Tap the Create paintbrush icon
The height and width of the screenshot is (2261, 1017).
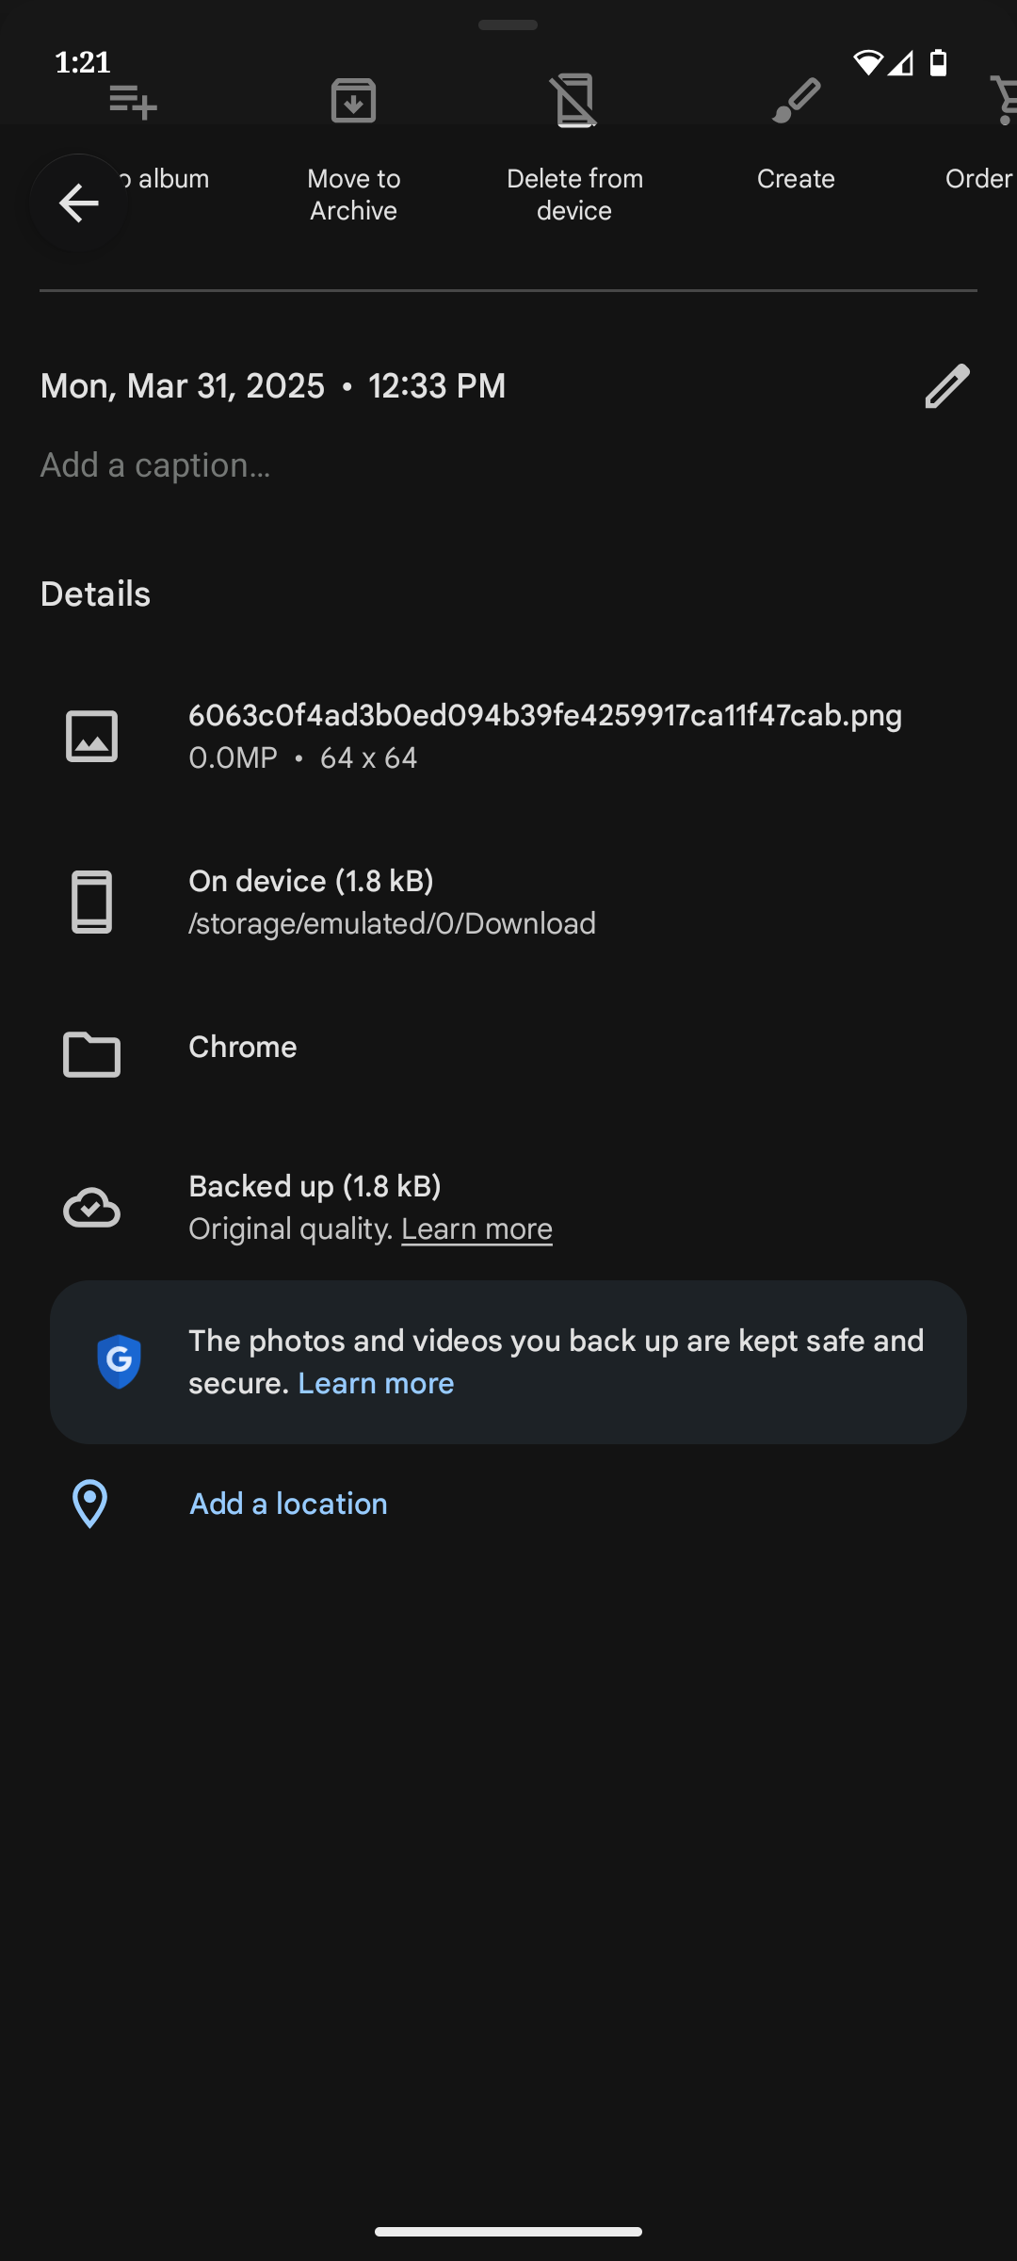coord(796,101)
